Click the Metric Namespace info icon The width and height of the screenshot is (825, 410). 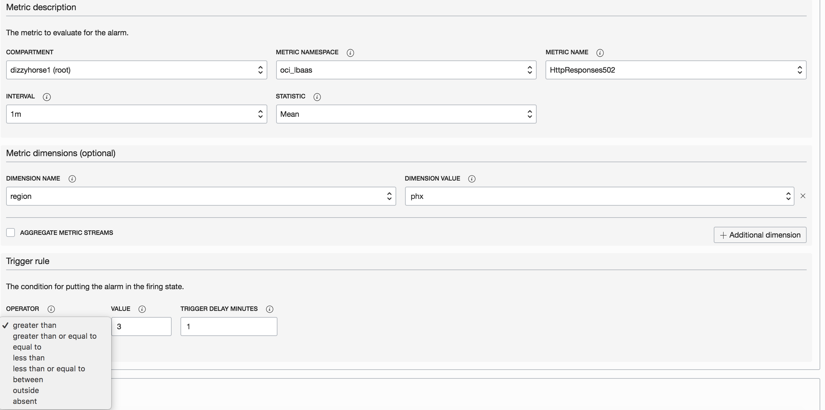pyautogui.click(x=350, y=53)
